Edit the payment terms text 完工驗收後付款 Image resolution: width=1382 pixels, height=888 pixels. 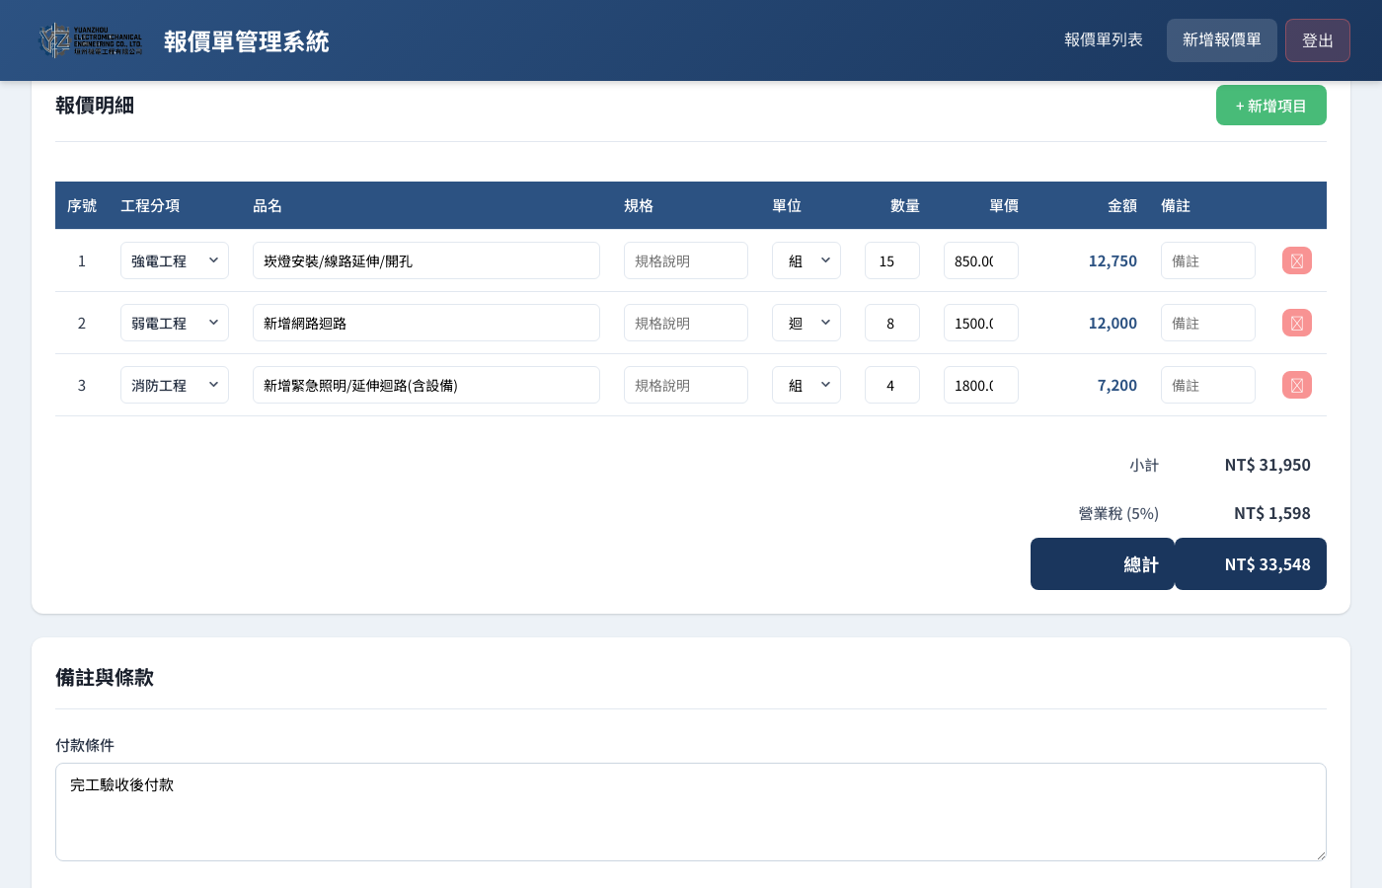coord(691,812)
